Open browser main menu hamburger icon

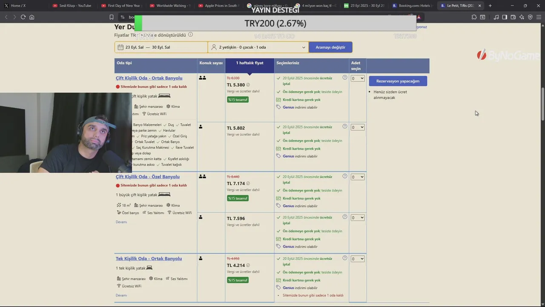click(539, 17)
